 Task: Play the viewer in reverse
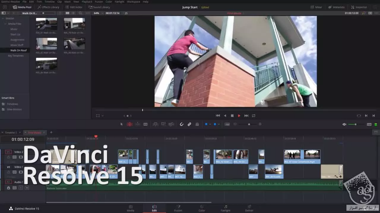[225, 116]
